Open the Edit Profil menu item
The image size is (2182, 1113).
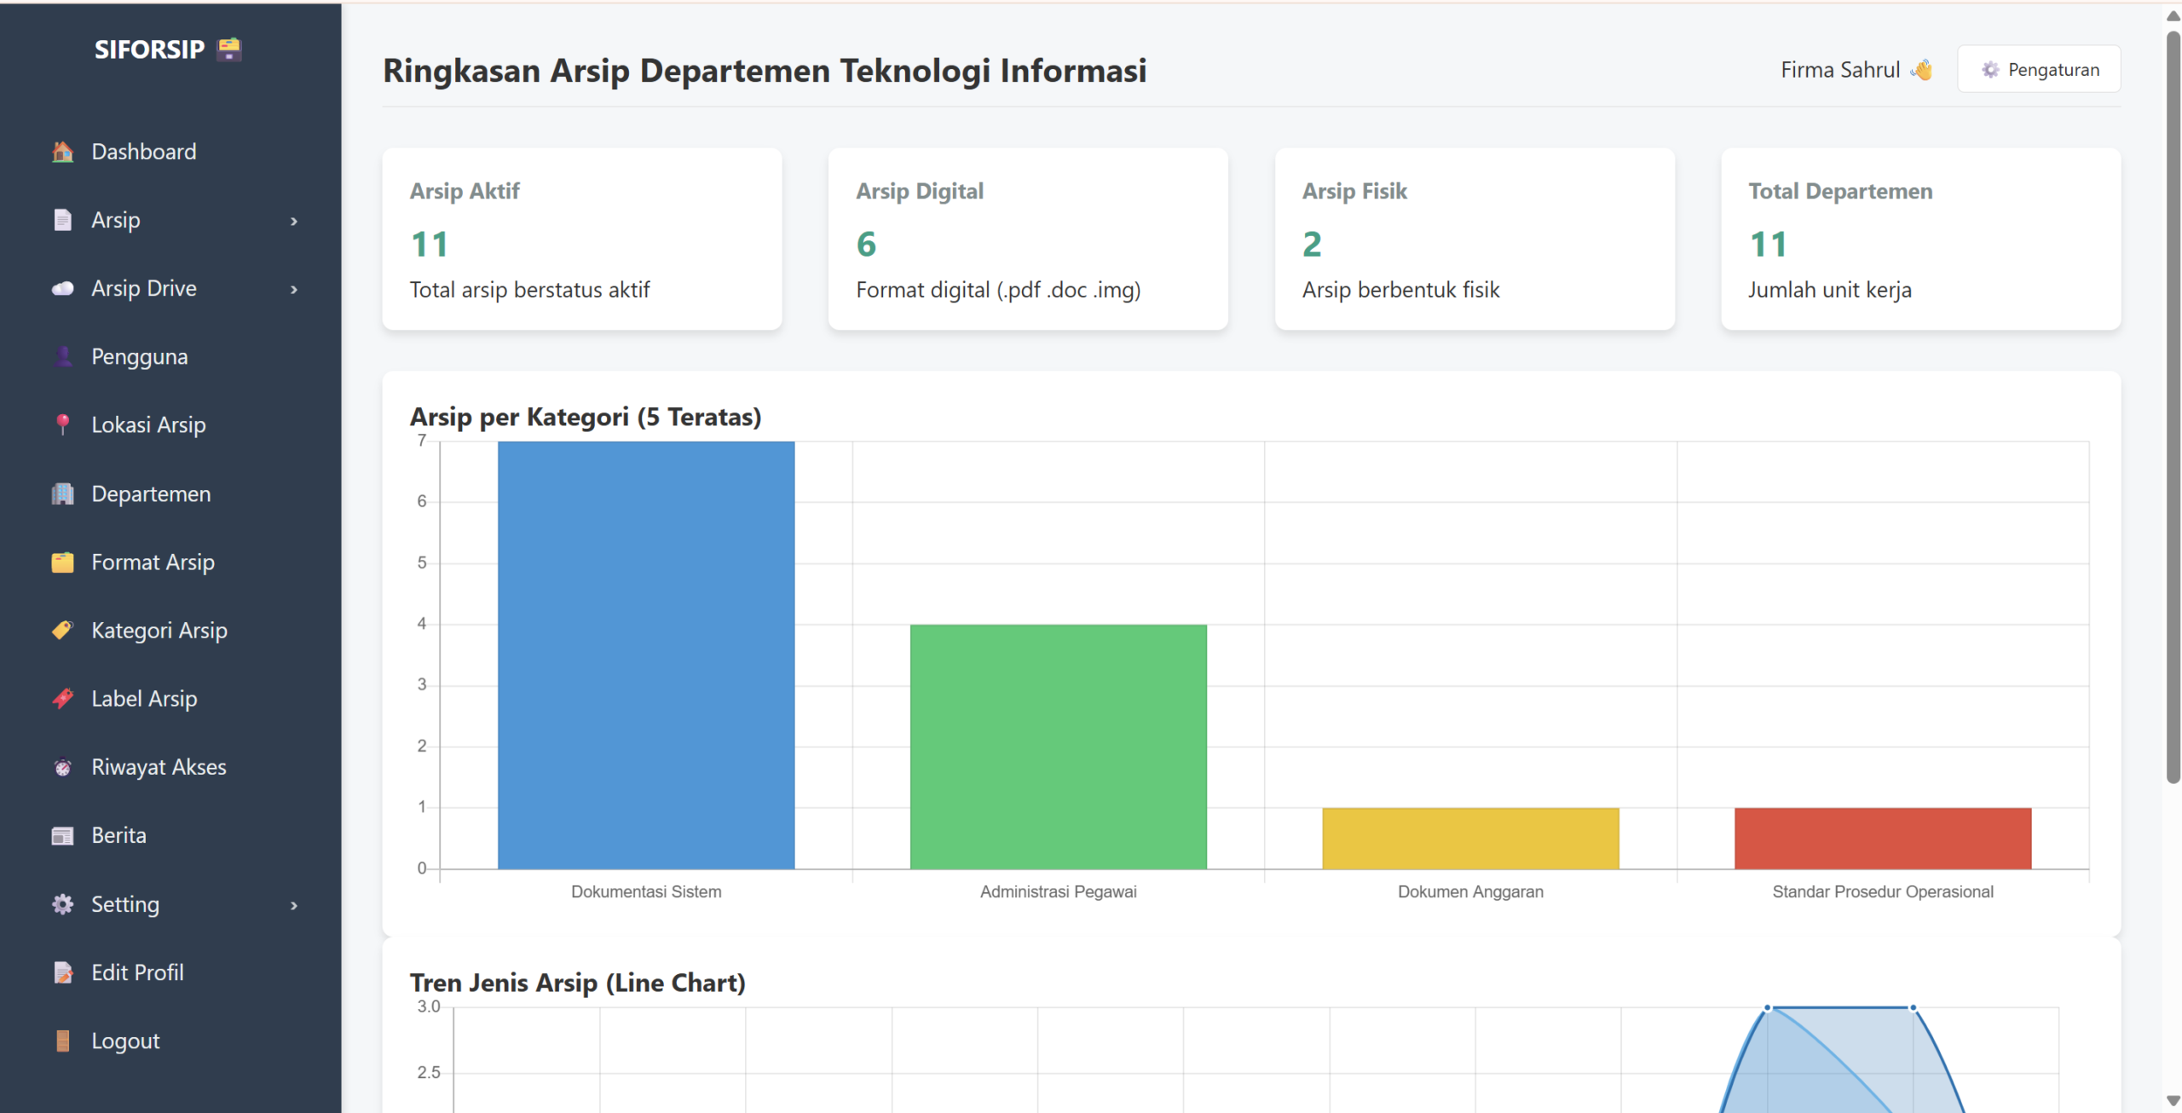click(137, 972)
